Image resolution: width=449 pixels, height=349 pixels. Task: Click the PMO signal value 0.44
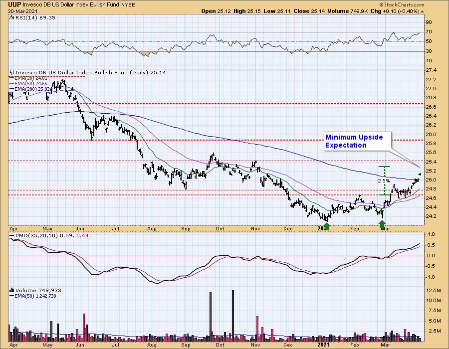pyautogui.click(x=83, y=235)
